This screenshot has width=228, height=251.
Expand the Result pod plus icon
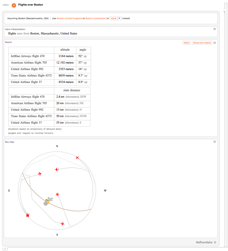click(215, 43)
